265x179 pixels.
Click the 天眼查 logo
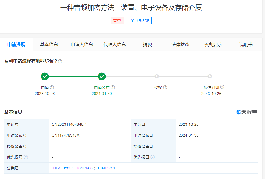[x=247, y=112]
